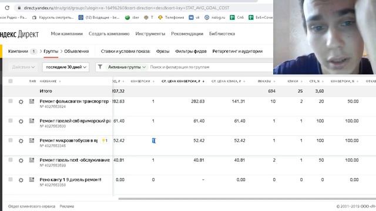Open group Ремонт фольксваген транспортер
The width and height of the screenshot is (376, 211).
[74, 101]
